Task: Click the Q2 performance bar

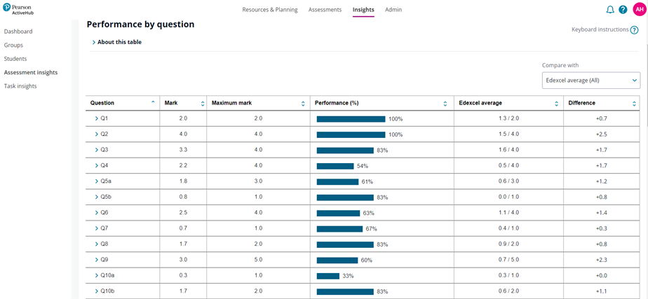Action: (351, 134)
